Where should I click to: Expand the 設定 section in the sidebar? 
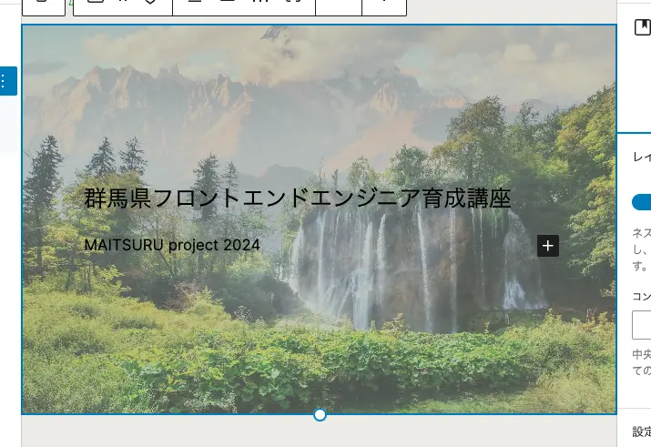click(x=641, y=432)
